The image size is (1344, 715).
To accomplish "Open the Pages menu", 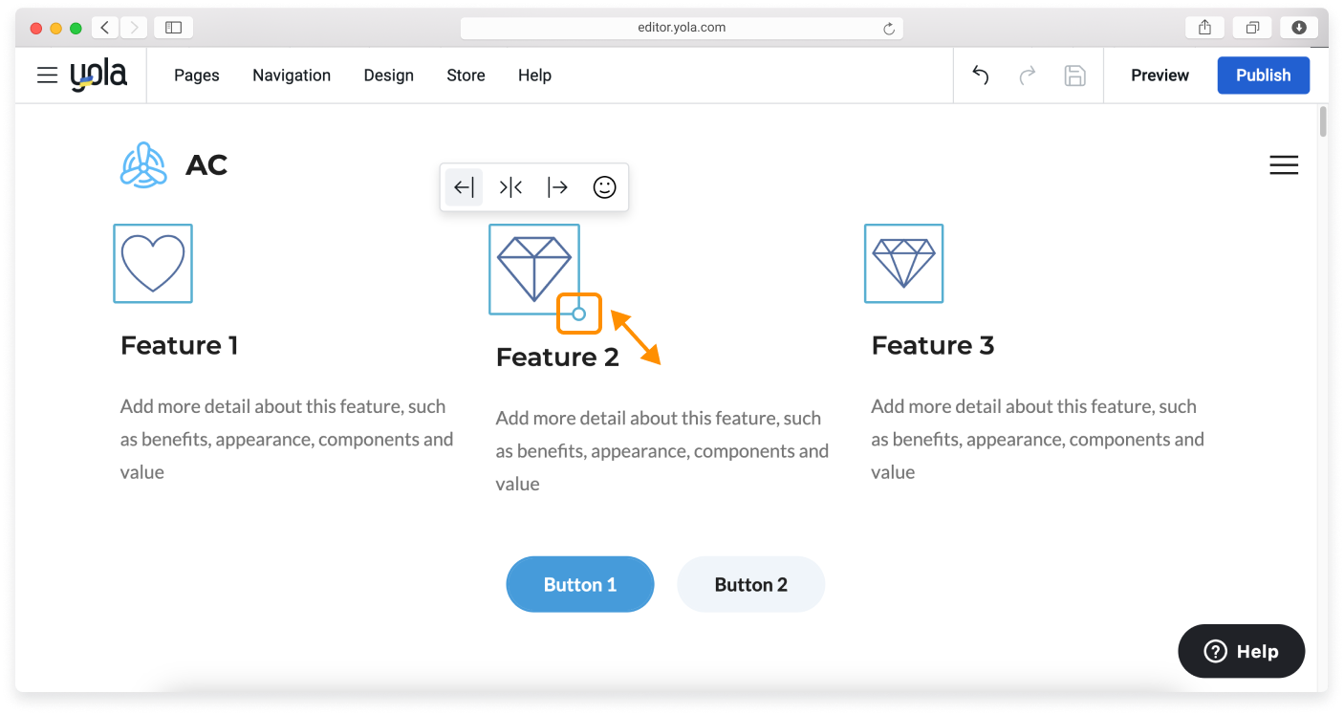I will [197, 76].
